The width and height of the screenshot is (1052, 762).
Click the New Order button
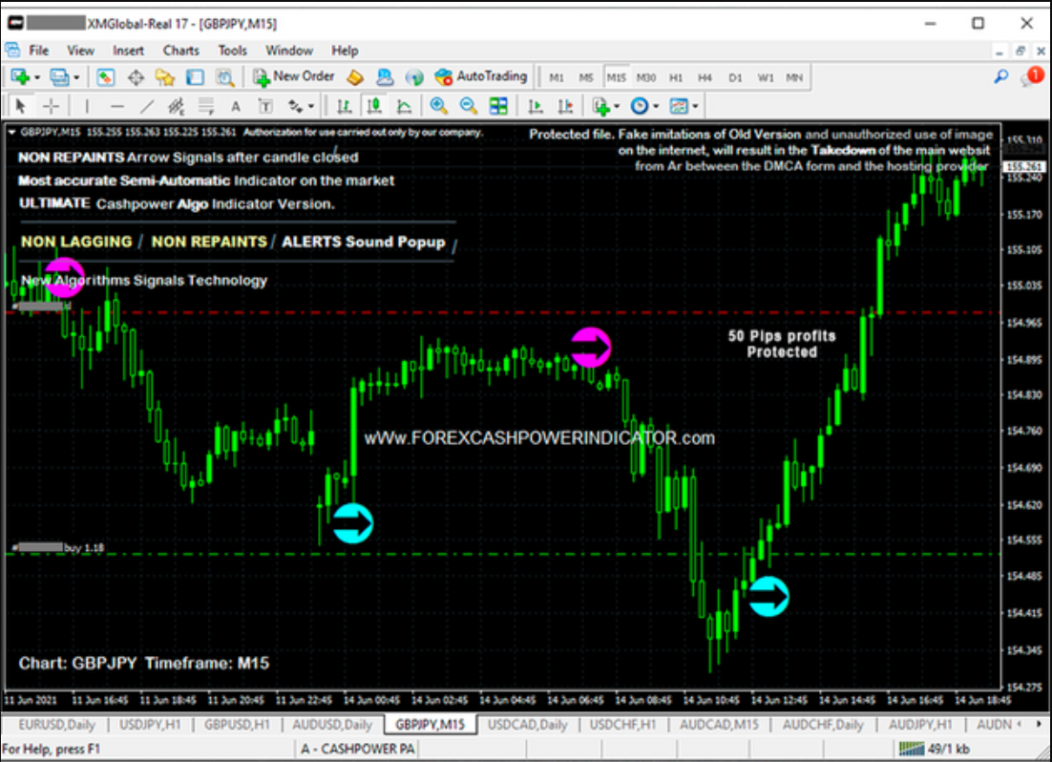click(293, 76)
